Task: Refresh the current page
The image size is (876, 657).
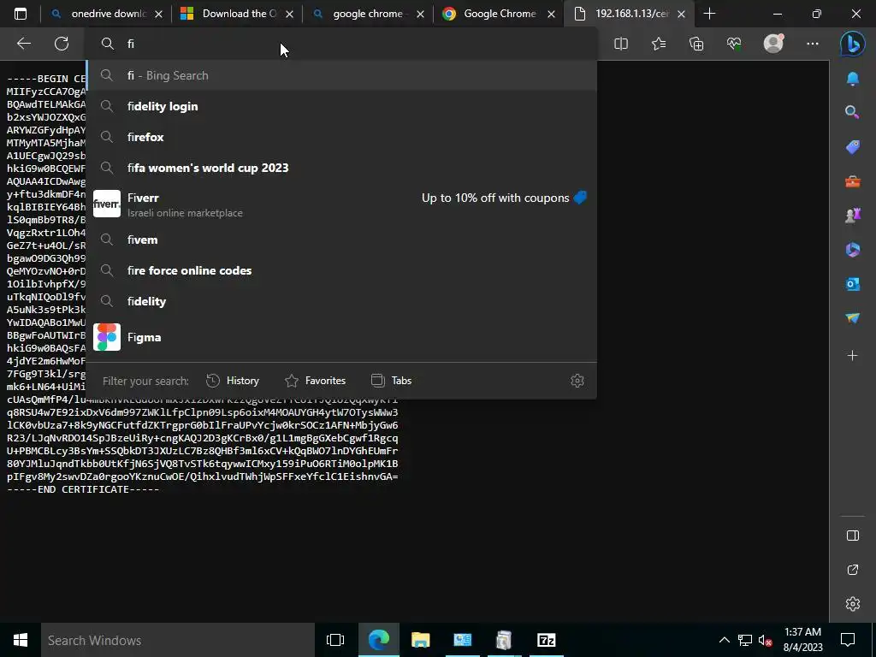Action: point(62,44)
